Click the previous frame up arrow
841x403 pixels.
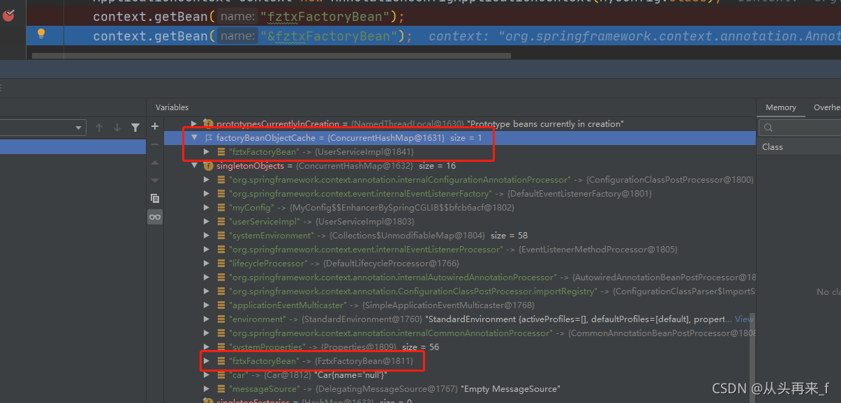(99, 128)
